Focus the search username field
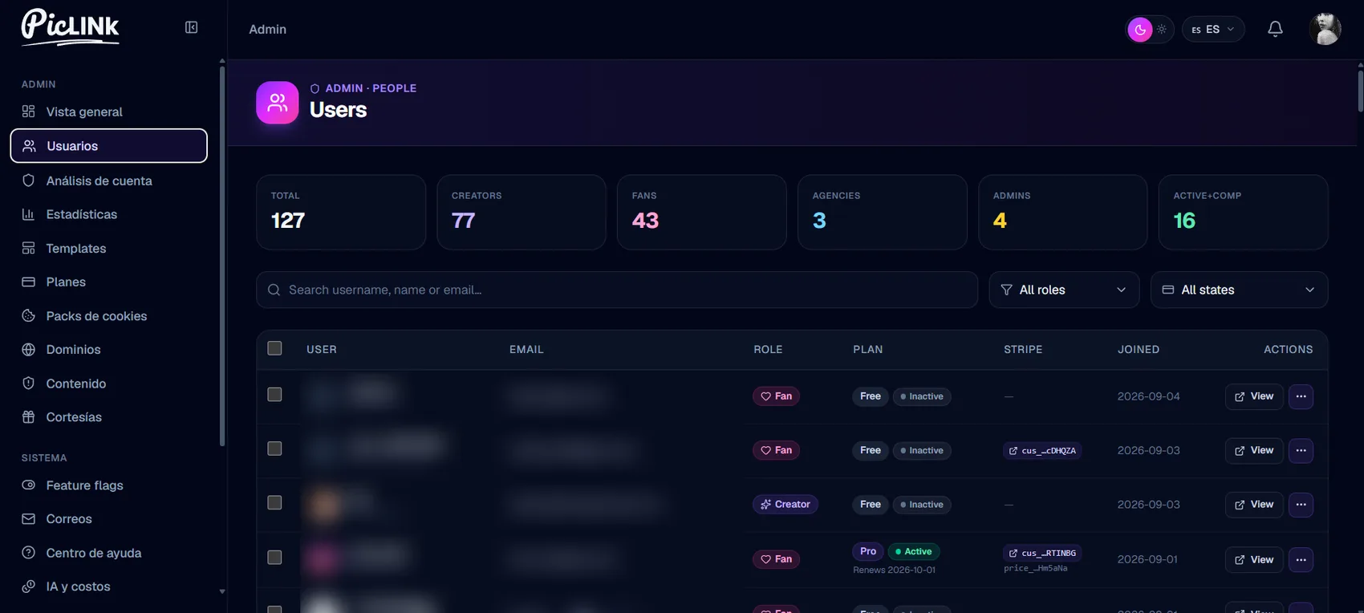Viewport: 1364px width, 613px height. pyautogui.click(x=617, y=290)
